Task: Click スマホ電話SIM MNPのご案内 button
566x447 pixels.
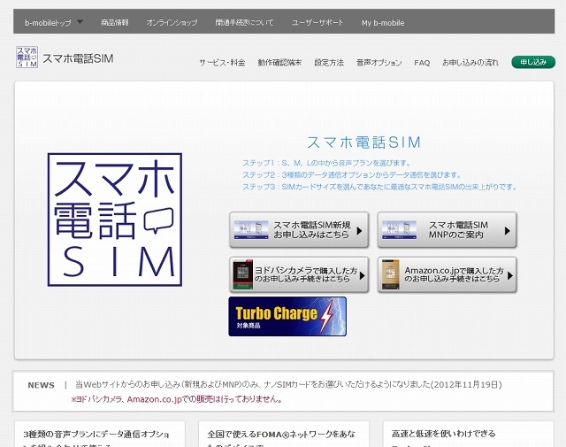Action: [447, 230]
